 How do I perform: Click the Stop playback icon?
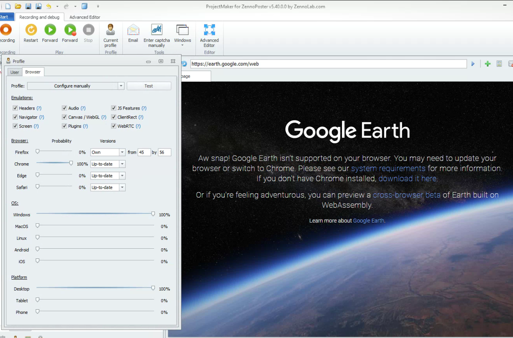(88, 30)
